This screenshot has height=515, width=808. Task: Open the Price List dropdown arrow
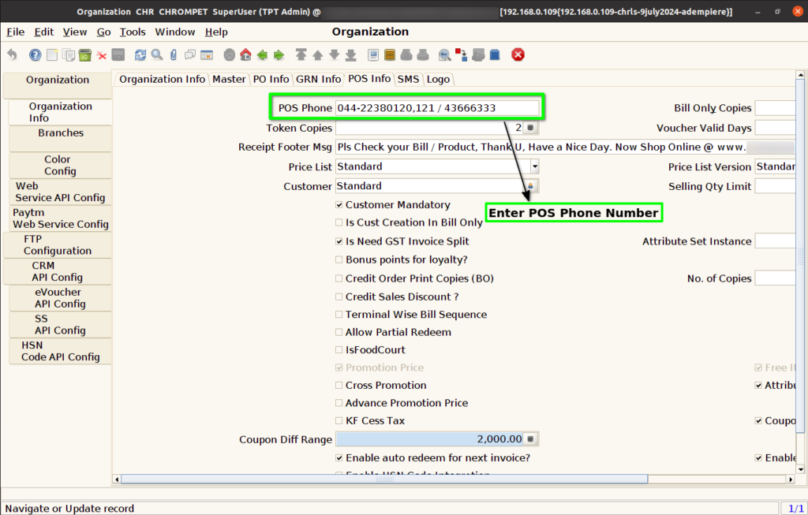535,166
